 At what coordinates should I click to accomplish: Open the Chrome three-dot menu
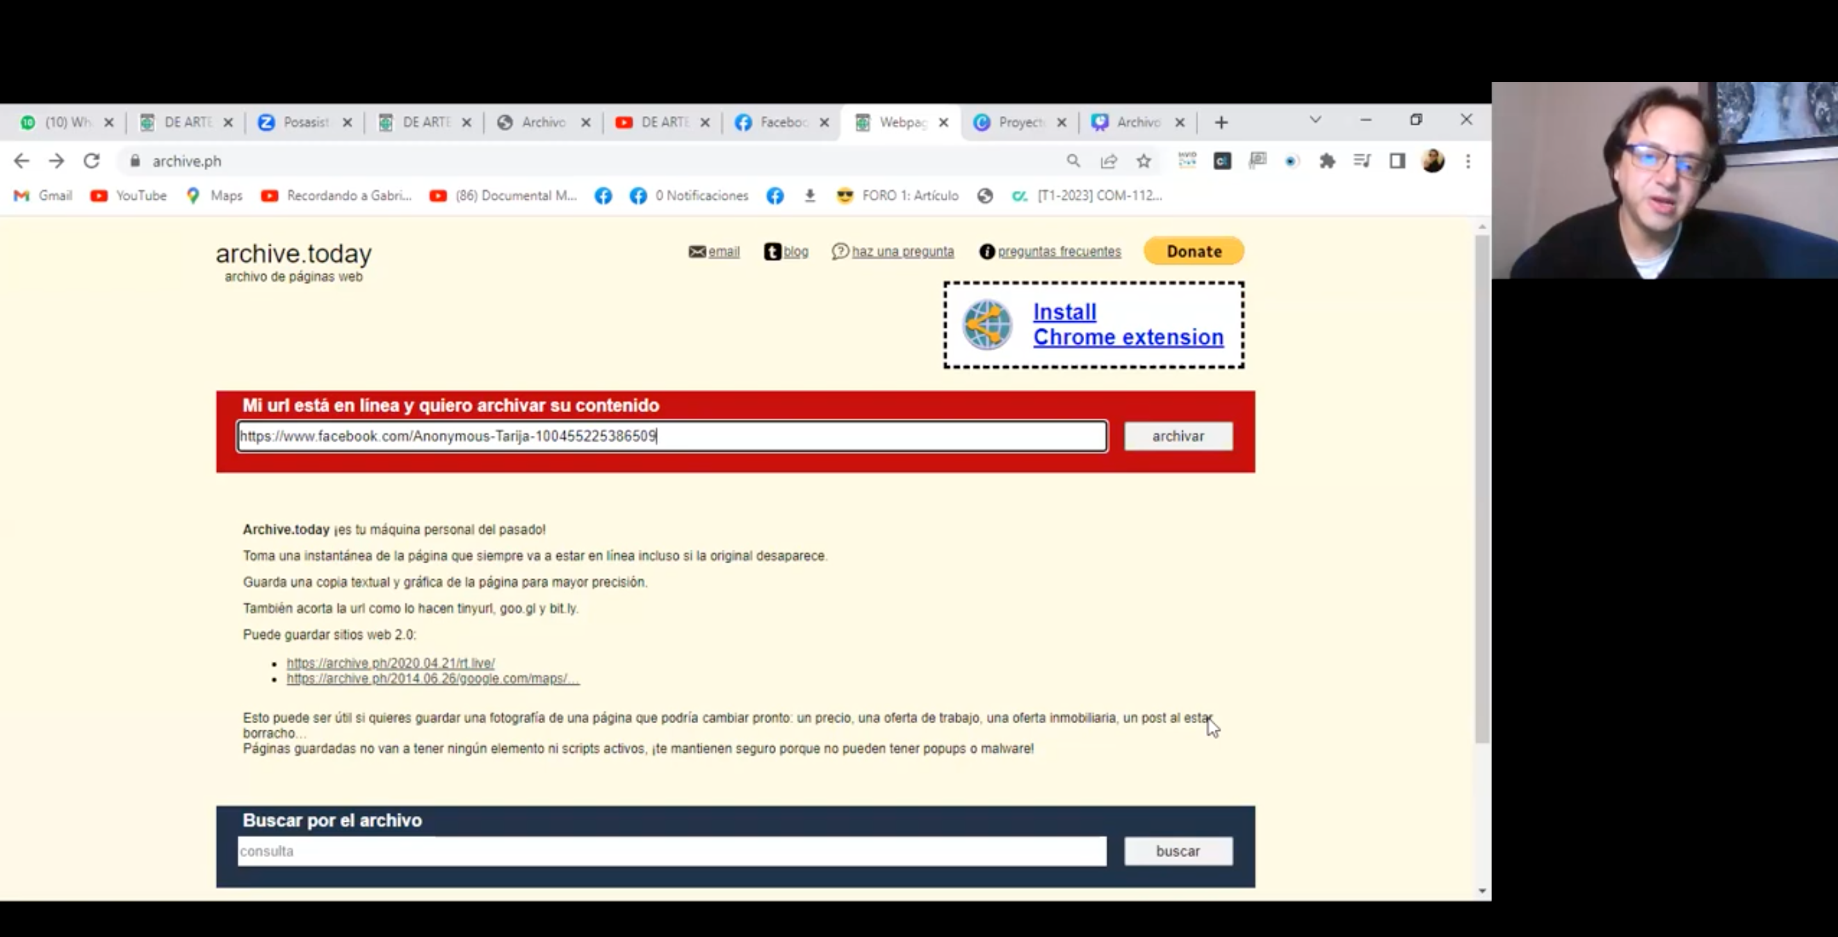(1468, 161)
